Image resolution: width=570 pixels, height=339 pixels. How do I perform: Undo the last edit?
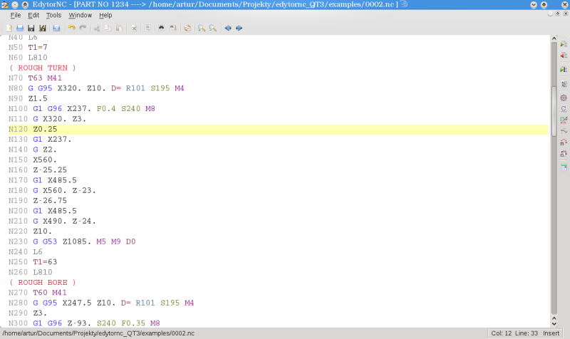(72, 28)
